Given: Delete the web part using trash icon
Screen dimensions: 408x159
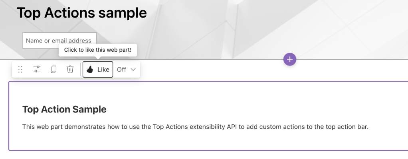Looking at the screenshot, I should [70, 70].
